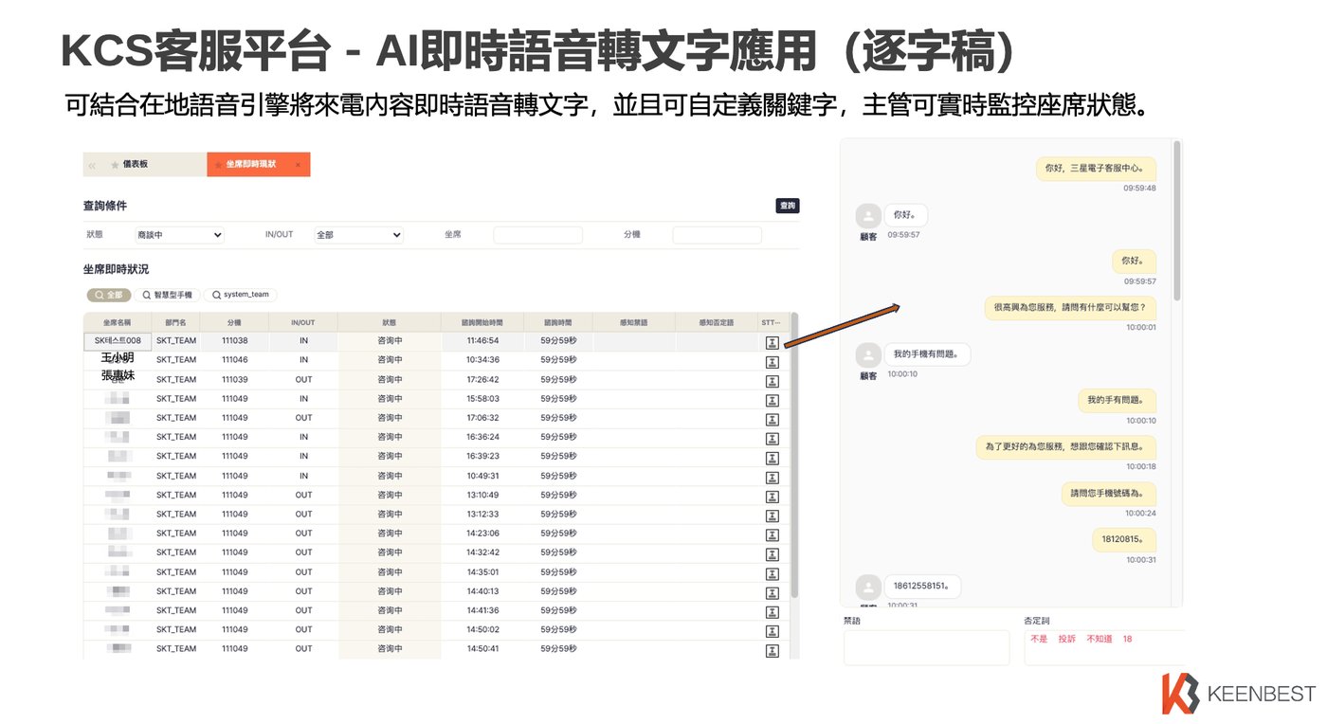This screenshot has height=724, width=1327.
Task: Filter by the system_team chip
Action: point(241,295)
